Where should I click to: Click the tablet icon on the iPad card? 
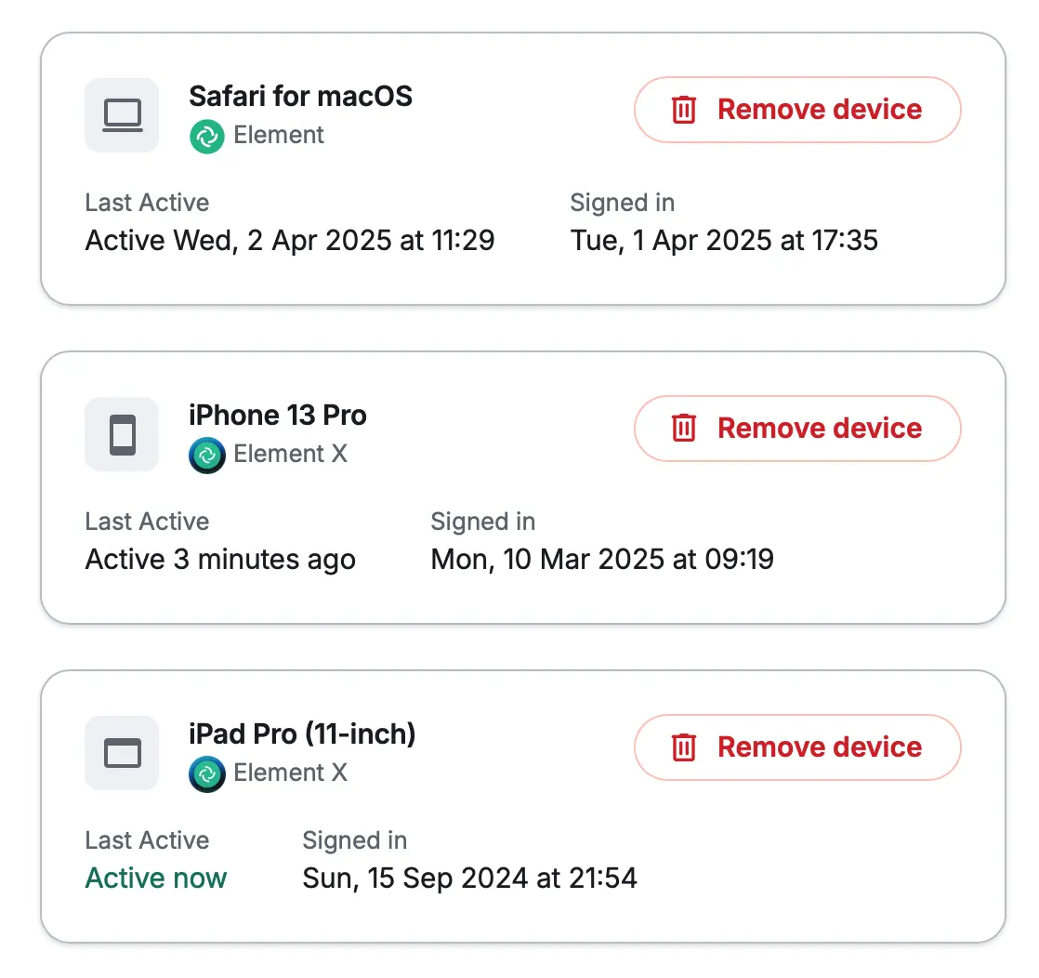pos(122,753)
